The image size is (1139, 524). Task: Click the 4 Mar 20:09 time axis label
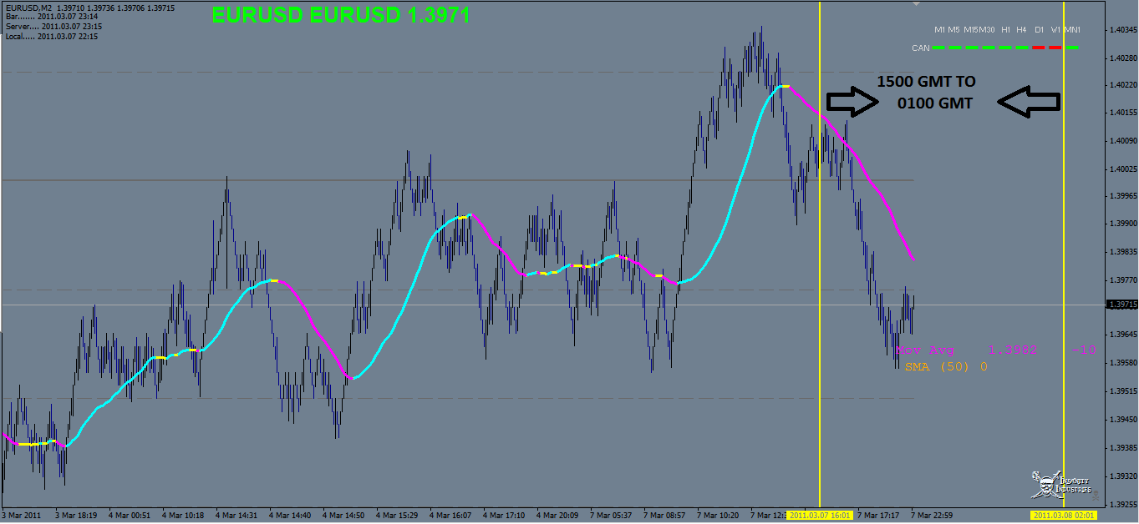[x=558, y=516]
